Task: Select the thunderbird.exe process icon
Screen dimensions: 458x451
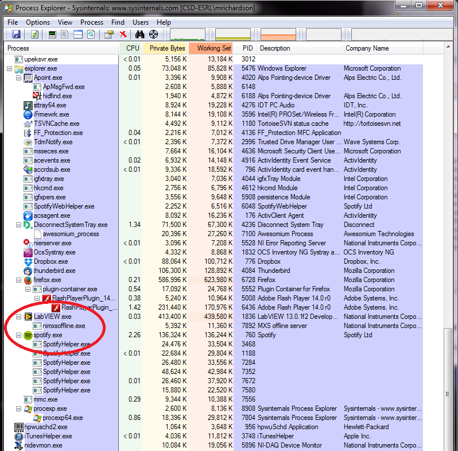Action: 28,271
